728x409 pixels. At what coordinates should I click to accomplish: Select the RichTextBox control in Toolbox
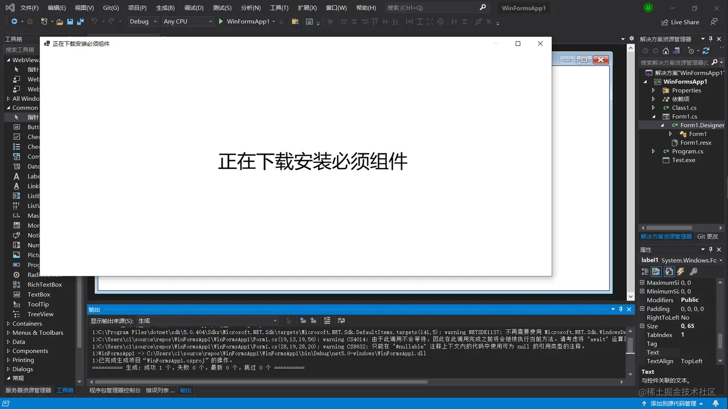[x=45, y=285]
